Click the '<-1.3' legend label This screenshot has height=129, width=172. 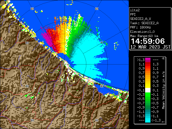coord(156,120)
